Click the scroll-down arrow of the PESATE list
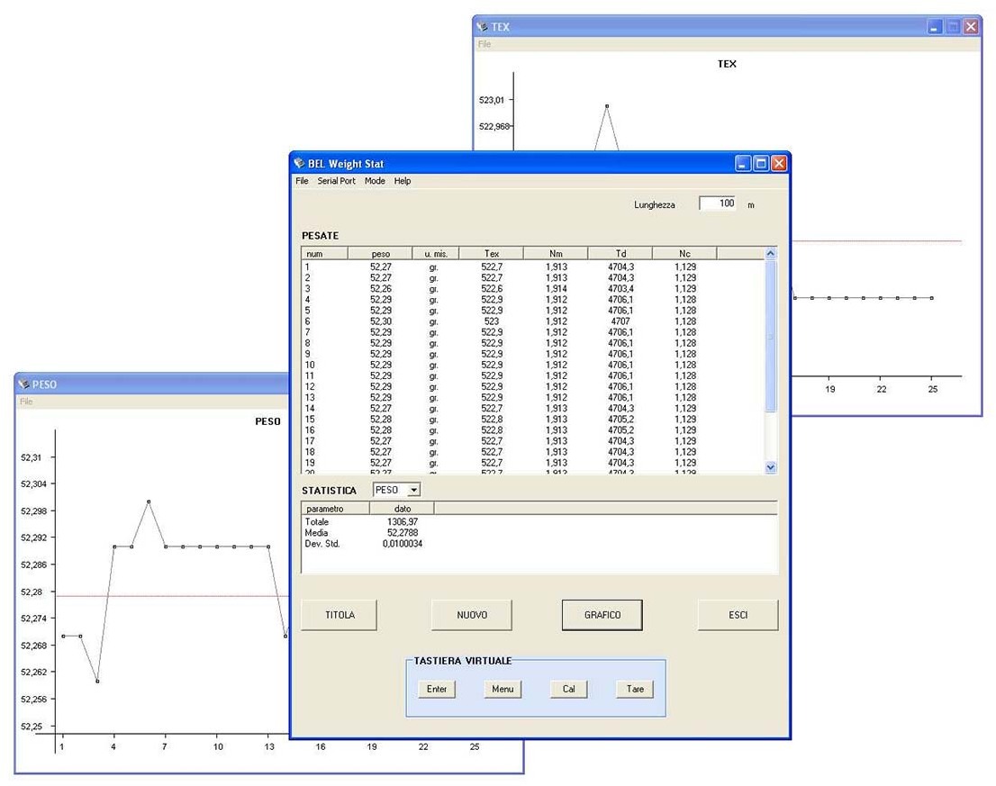The image size is (996, 786). coord(771,467)
